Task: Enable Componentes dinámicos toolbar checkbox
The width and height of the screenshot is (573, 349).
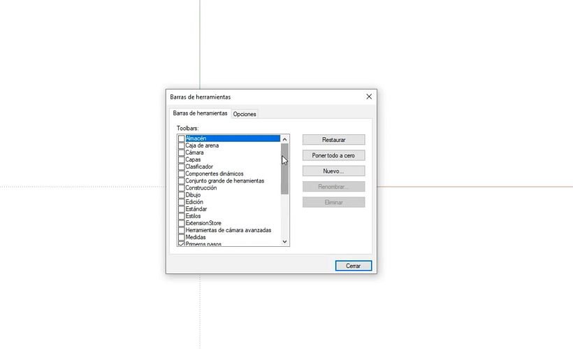Action: point(181,173)
